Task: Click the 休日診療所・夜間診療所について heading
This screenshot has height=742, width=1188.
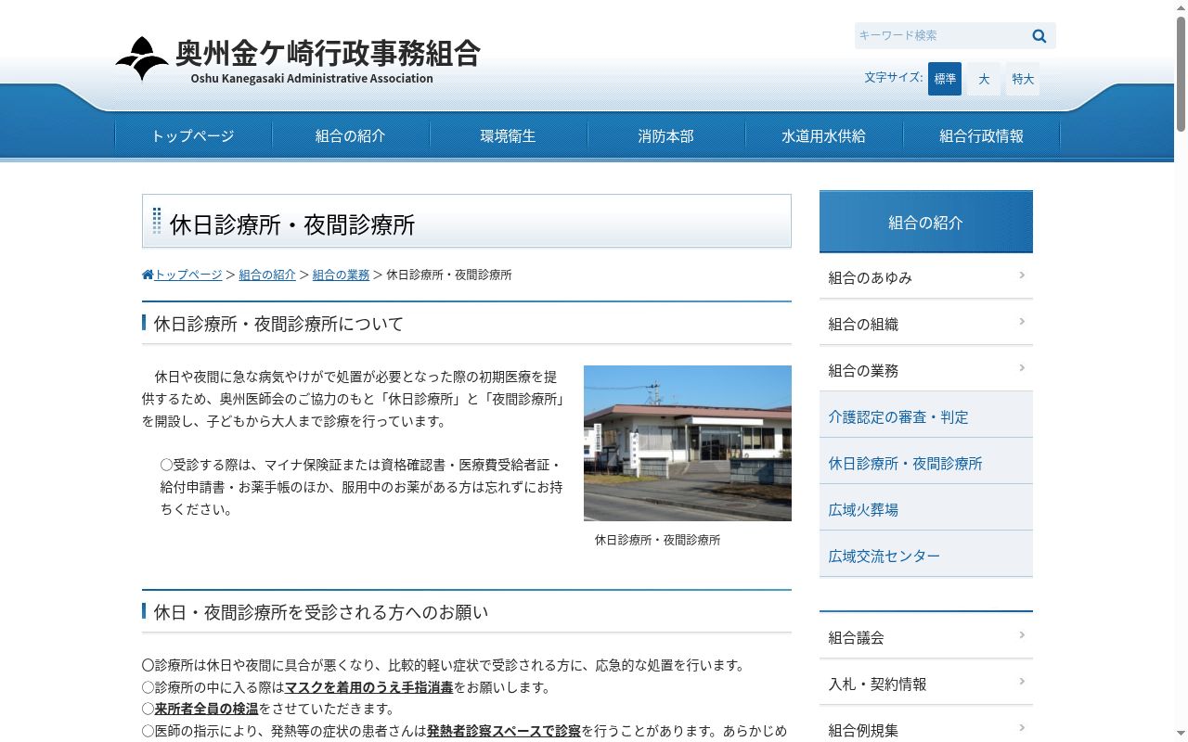Action: pyautogui.click(x=279, y=324)
